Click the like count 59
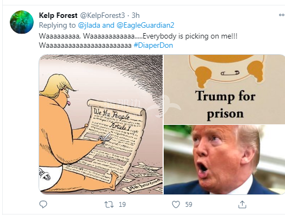Image resolution: width=285 pixels, height=215 pixels. pos(189,205)
